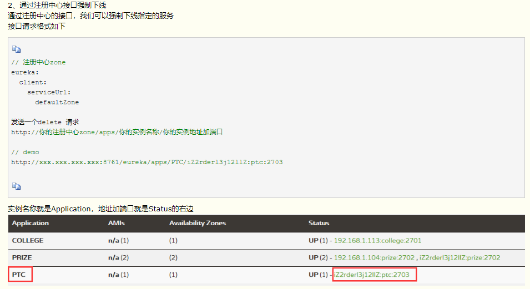The width and height of the screenshot is (530, 289).
Task: Open the iZ2rderl3j12llZ:ptc:2703 instance link
Action: 371,275
